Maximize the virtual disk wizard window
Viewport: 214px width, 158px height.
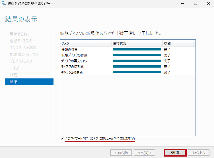196,4
